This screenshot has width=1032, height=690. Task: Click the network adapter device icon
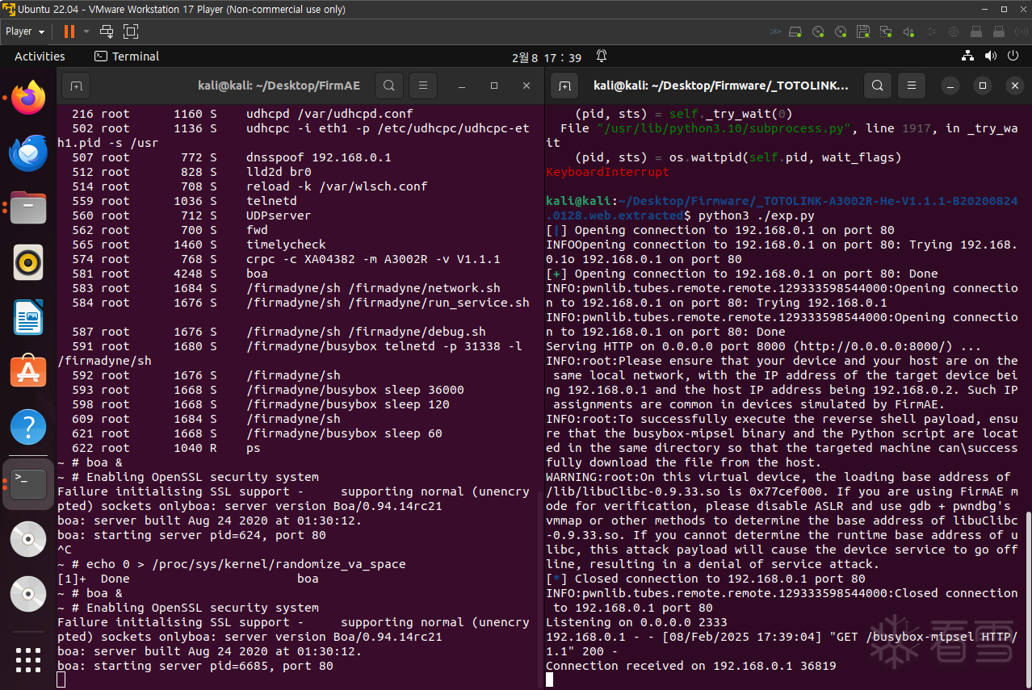tap(886, 31)
